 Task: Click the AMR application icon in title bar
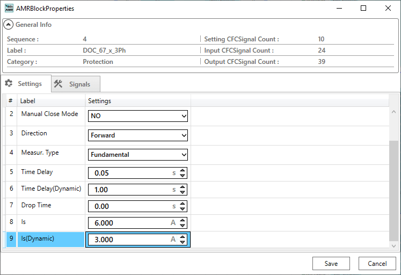(x=9, y=9)
